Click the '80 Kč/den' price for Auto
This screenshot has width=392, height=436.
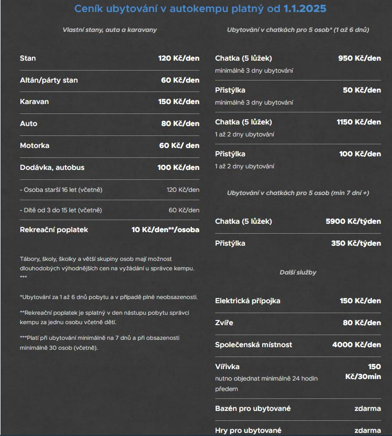(x=180, y=123)
